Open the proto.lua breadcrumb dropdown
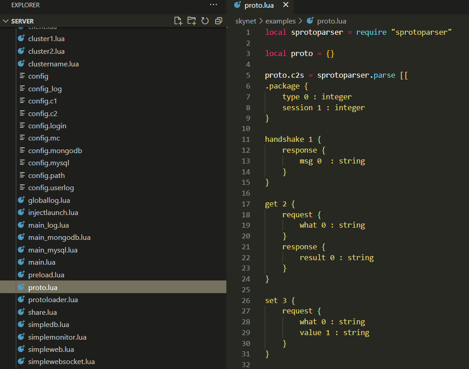 [x=331, y=21]
